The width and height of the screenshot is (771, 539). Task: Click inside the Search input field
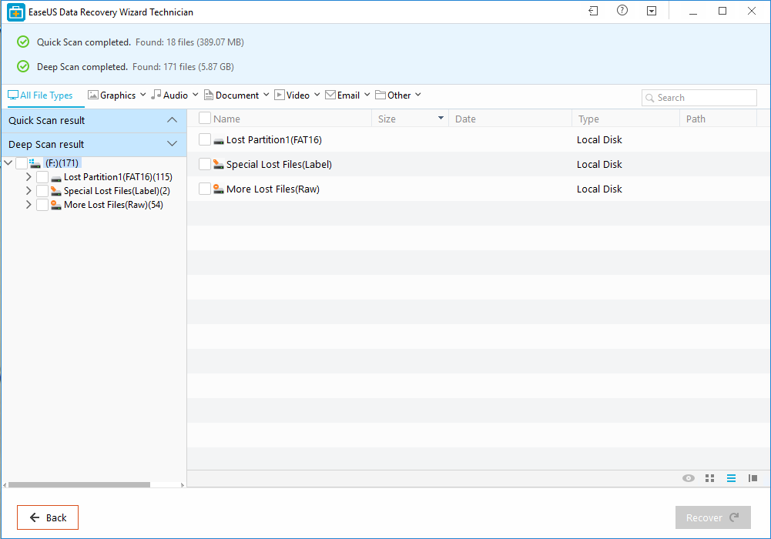(701, 97)
